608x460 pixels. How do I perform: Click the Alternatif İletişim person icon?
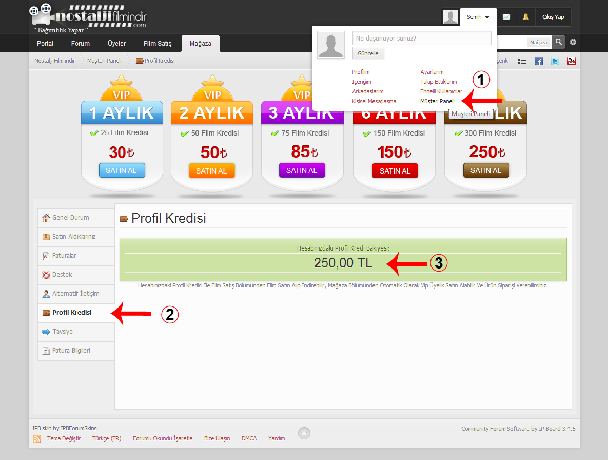(46, 294)
